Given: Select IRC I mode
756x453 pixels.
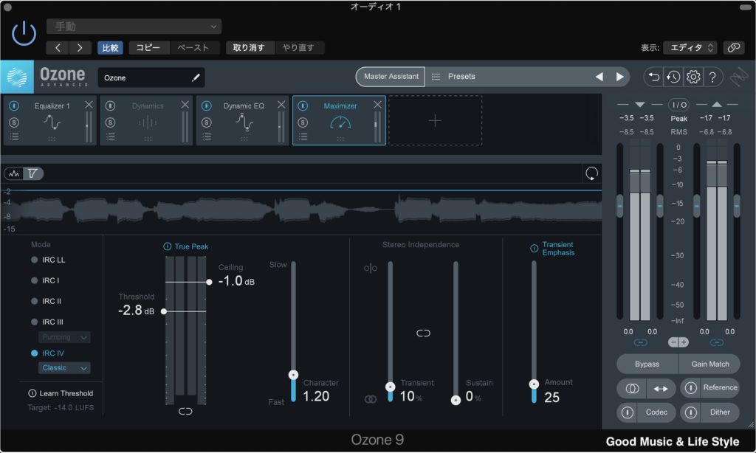Looking at the screenshot, I should [x=45, y=280].
